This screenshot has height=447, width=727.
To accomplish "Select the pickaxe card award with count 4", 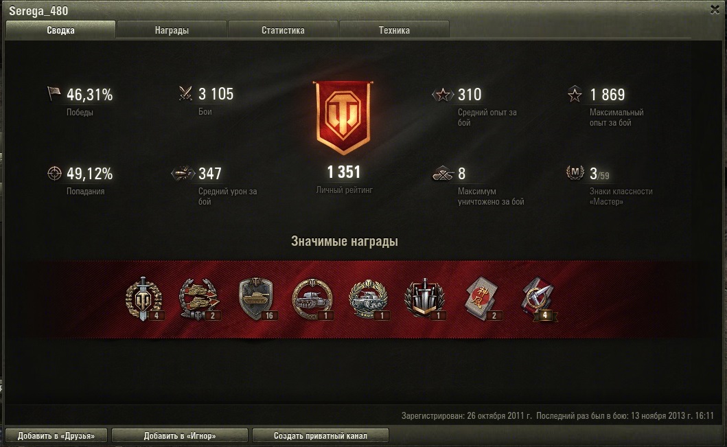I will pos(539,299).
